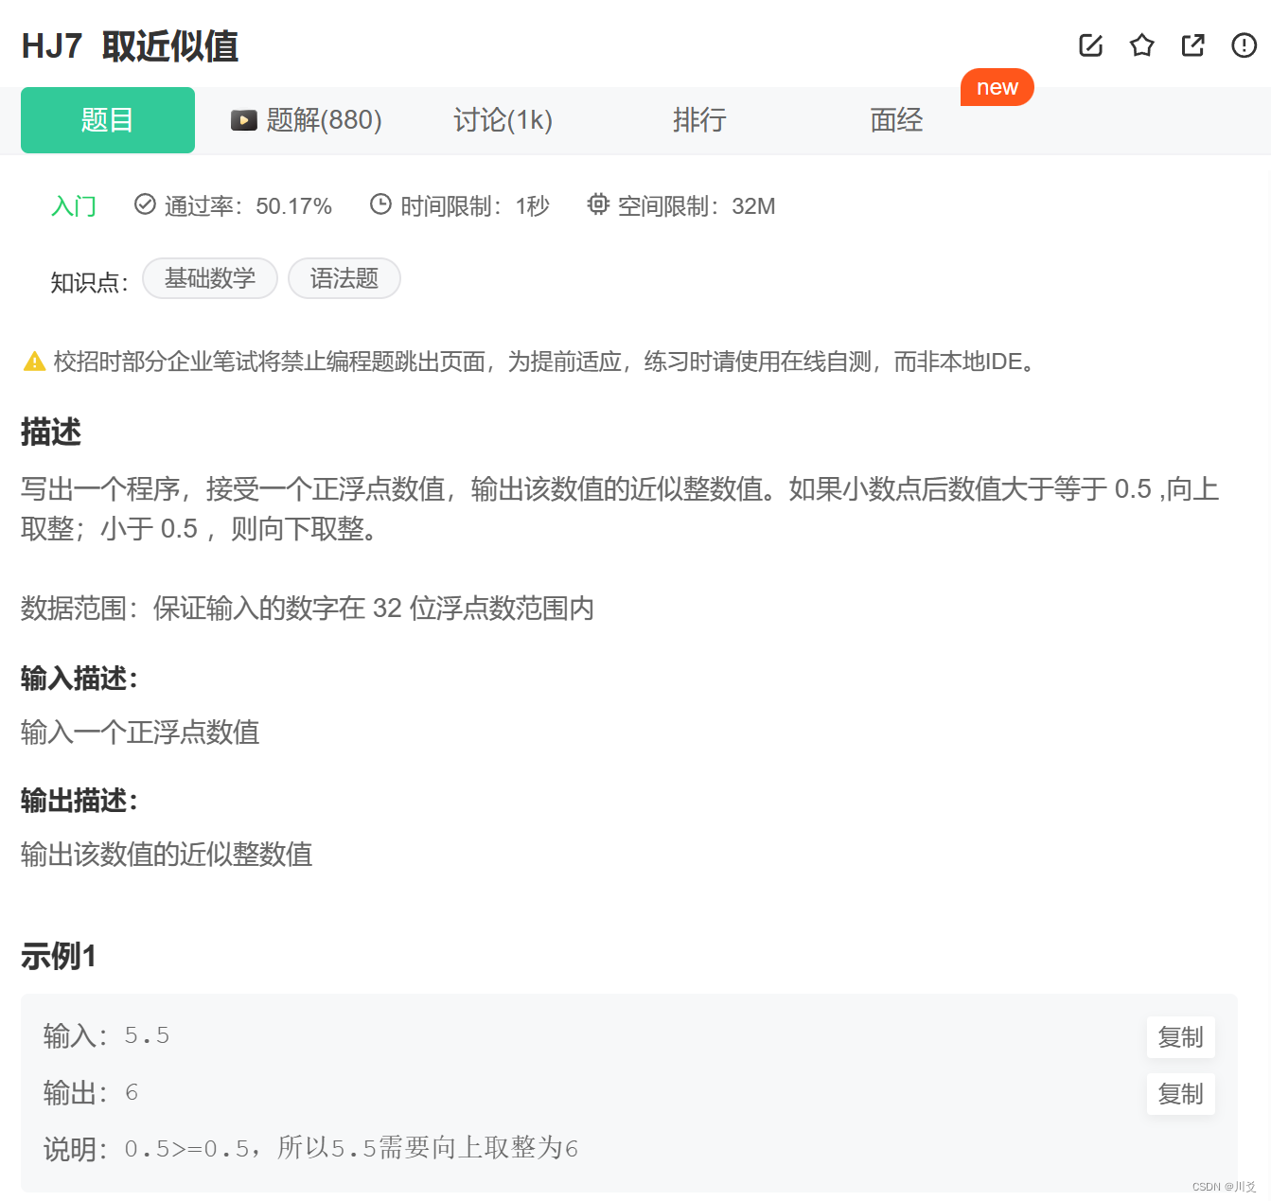Click the 基础数学 knowledge tag
Image resolution: width=1271 pixels, height=1201 pixels.
point(210,278)
